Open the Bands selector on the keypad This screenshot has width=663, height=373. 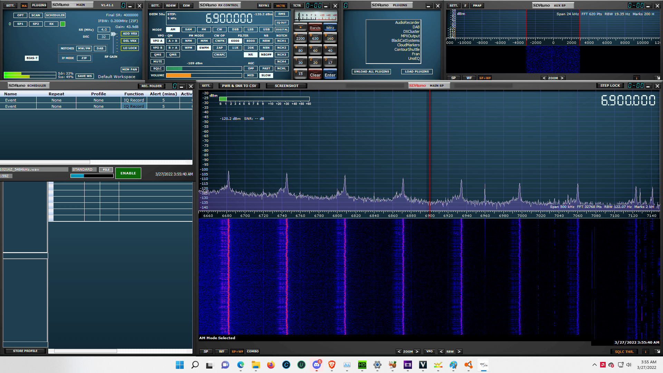click(x=315, y=27)
